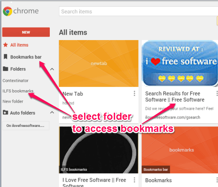This screenshot has height=187, width=218.
Task: Click the New Tab card title
Action: click(73, 94)
